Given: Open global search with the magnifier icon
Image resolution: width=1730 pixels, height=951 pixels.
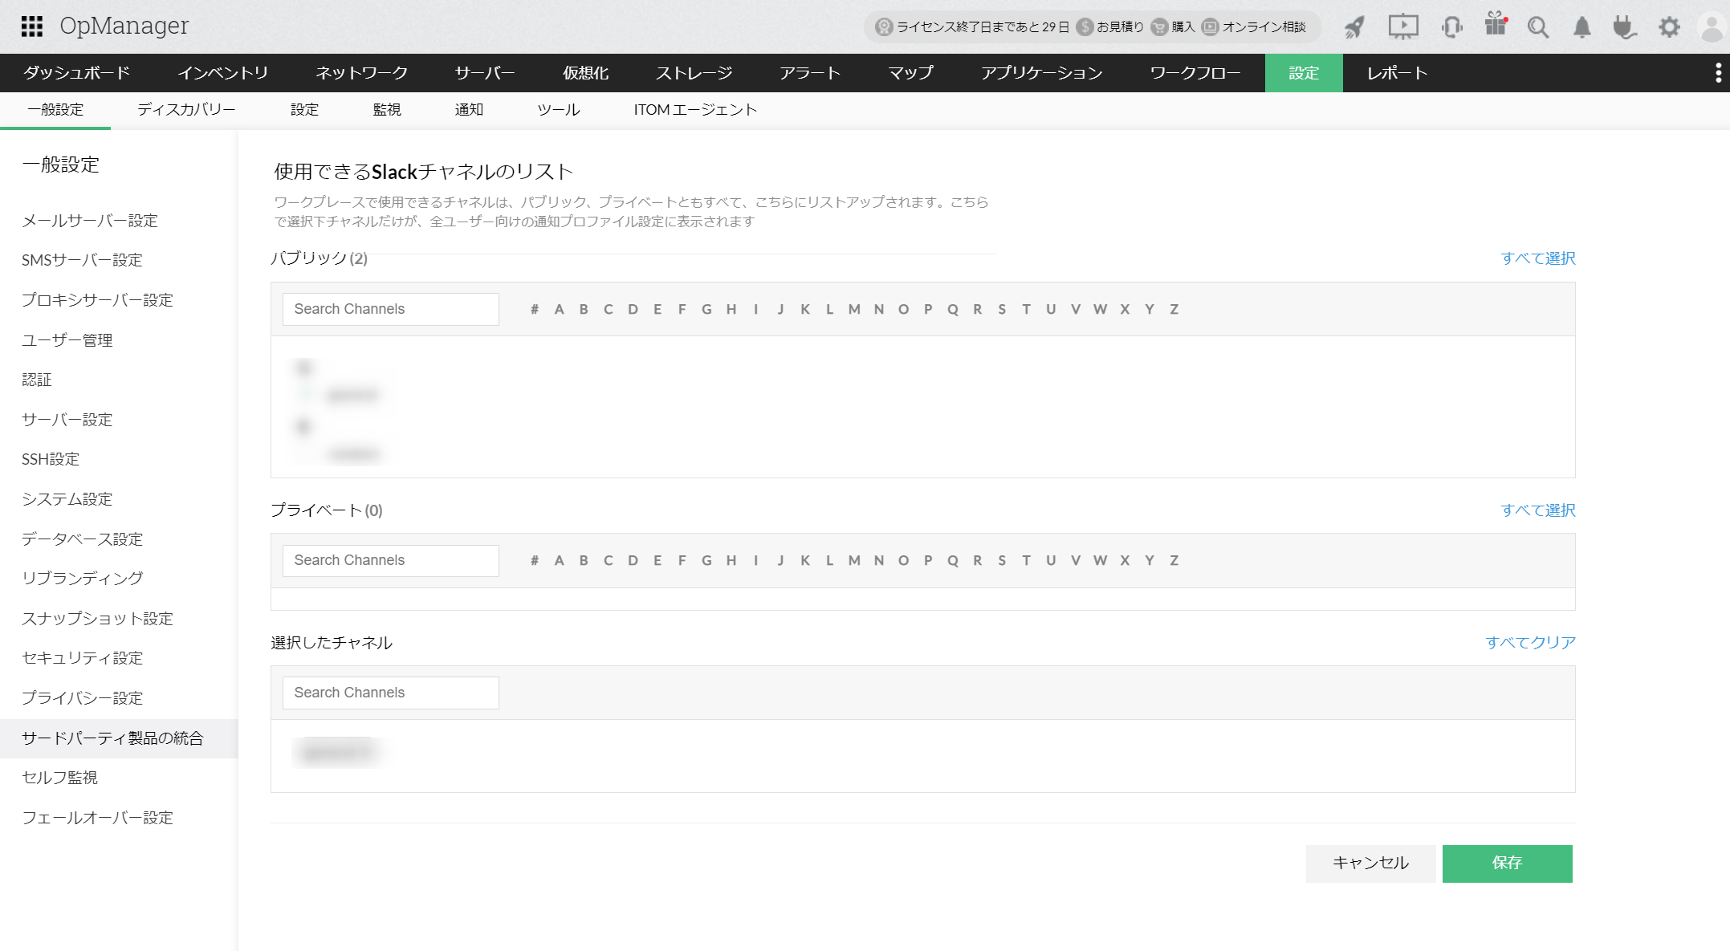Looking at the screenshot, I should tap(1539, 26).
